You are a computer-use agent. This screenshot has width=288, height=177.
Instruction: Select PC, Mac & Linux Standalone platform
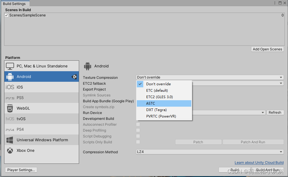(x=42, y=66)
